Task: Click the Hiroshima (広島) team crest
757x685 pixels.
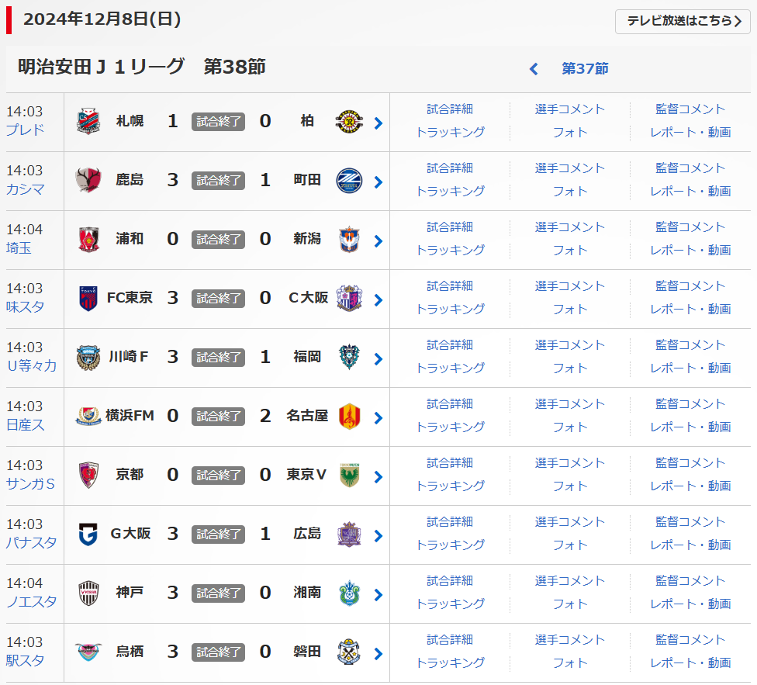Action: click(349, 535)
